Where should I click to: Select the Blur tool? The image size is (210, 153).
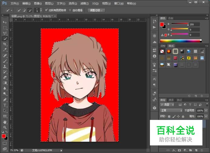pyautogui.click(x=5, y=88)
